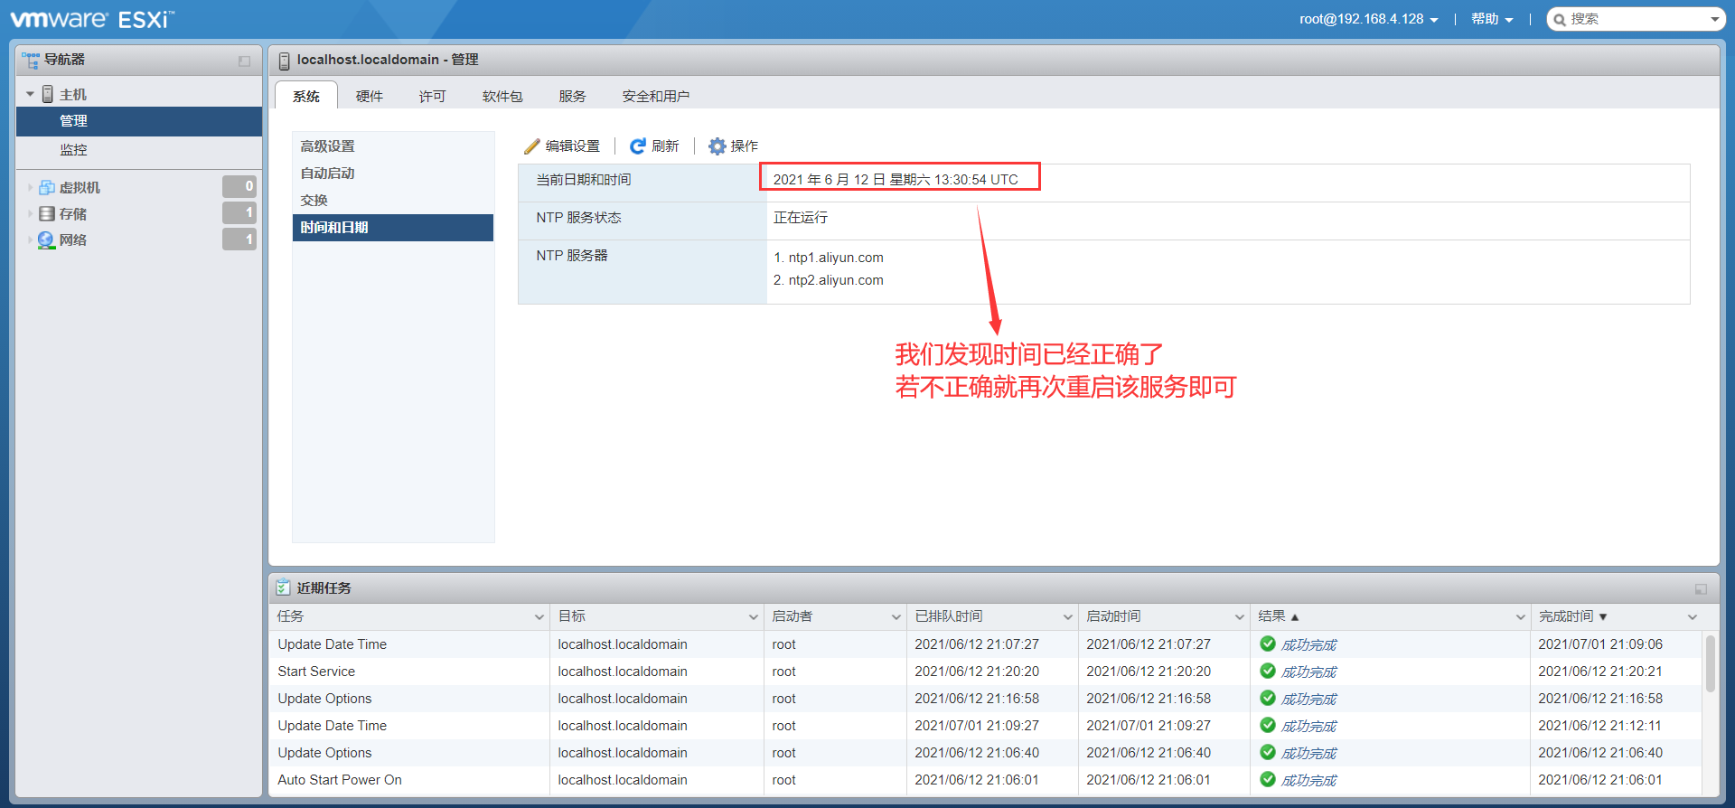This screenshot has width=1735, height=808.
Task: Switch to the Hardware tab
Action: click(x=370, y=96)
